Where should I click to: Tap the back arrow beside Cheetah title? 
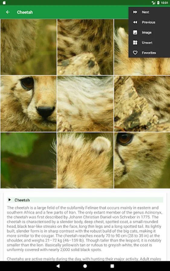[x=8, y=12]
